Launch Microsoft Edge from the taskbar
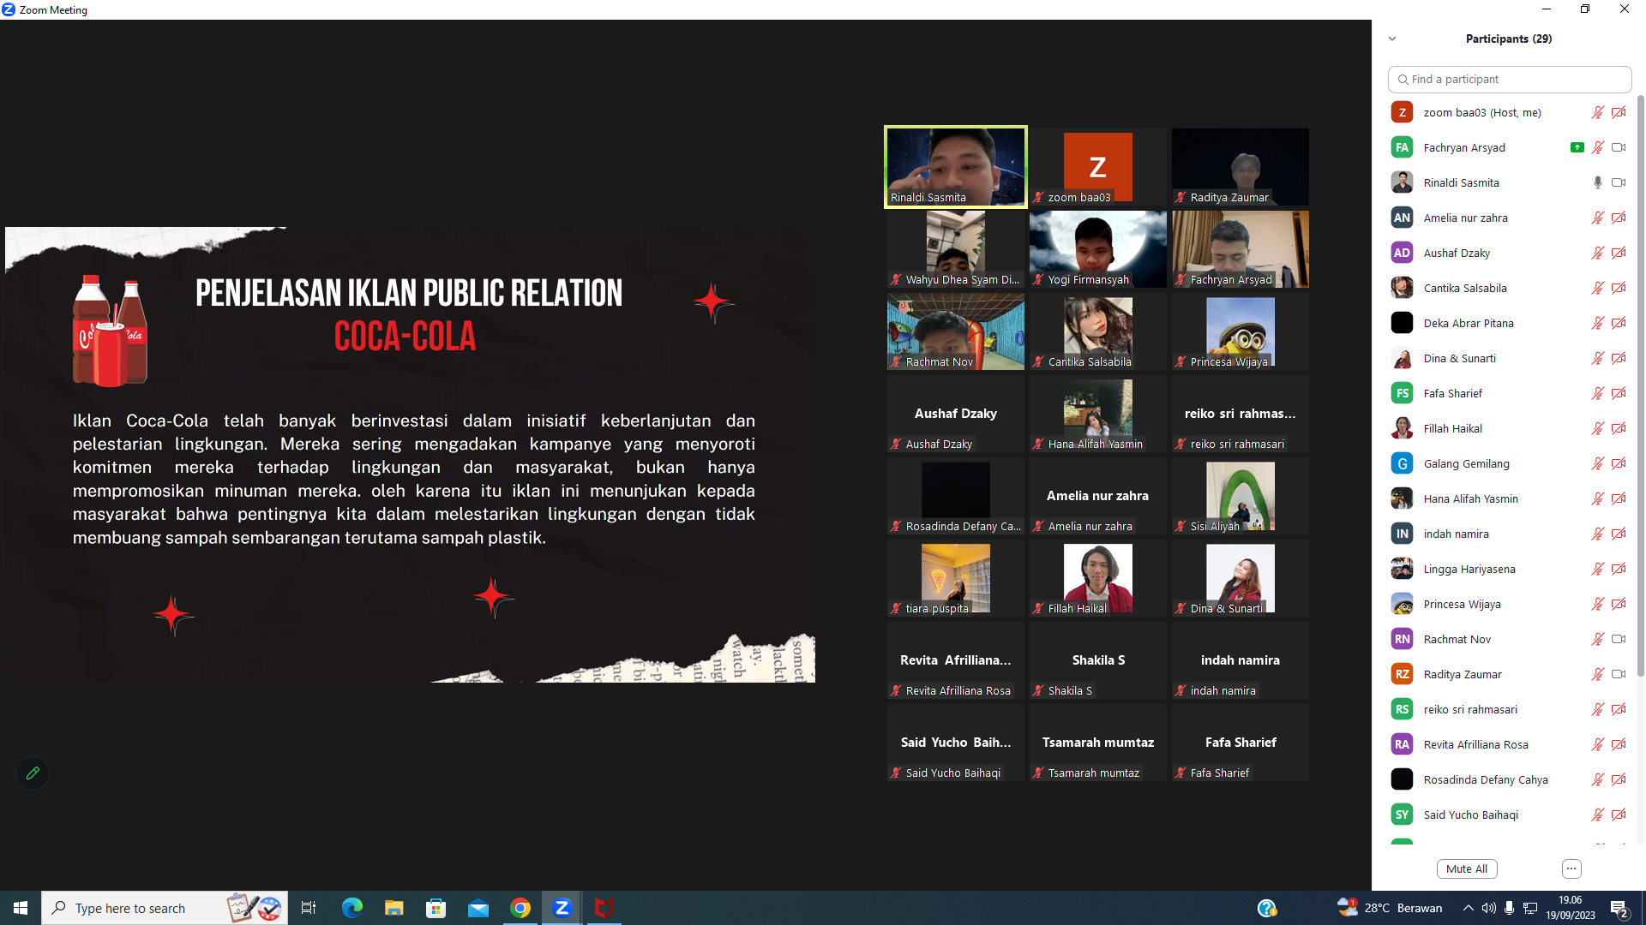 (x=351, y=908)
